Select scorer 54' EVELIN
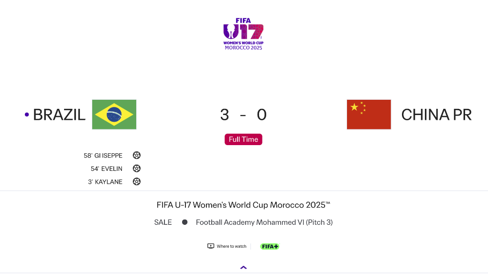This screenshot has height=274, width=488. click(107, 169)
